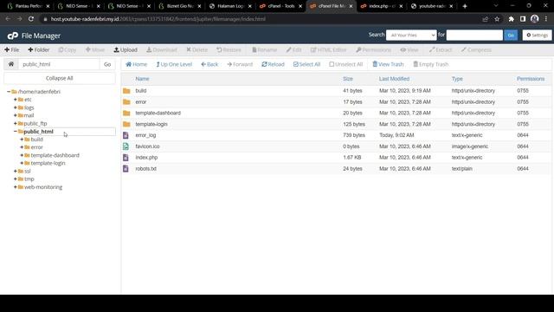Image resolution: width=554 pixels, height=312 pixels.
Task: Select the template-dashboard row in the file list
Action: [336, 114]
